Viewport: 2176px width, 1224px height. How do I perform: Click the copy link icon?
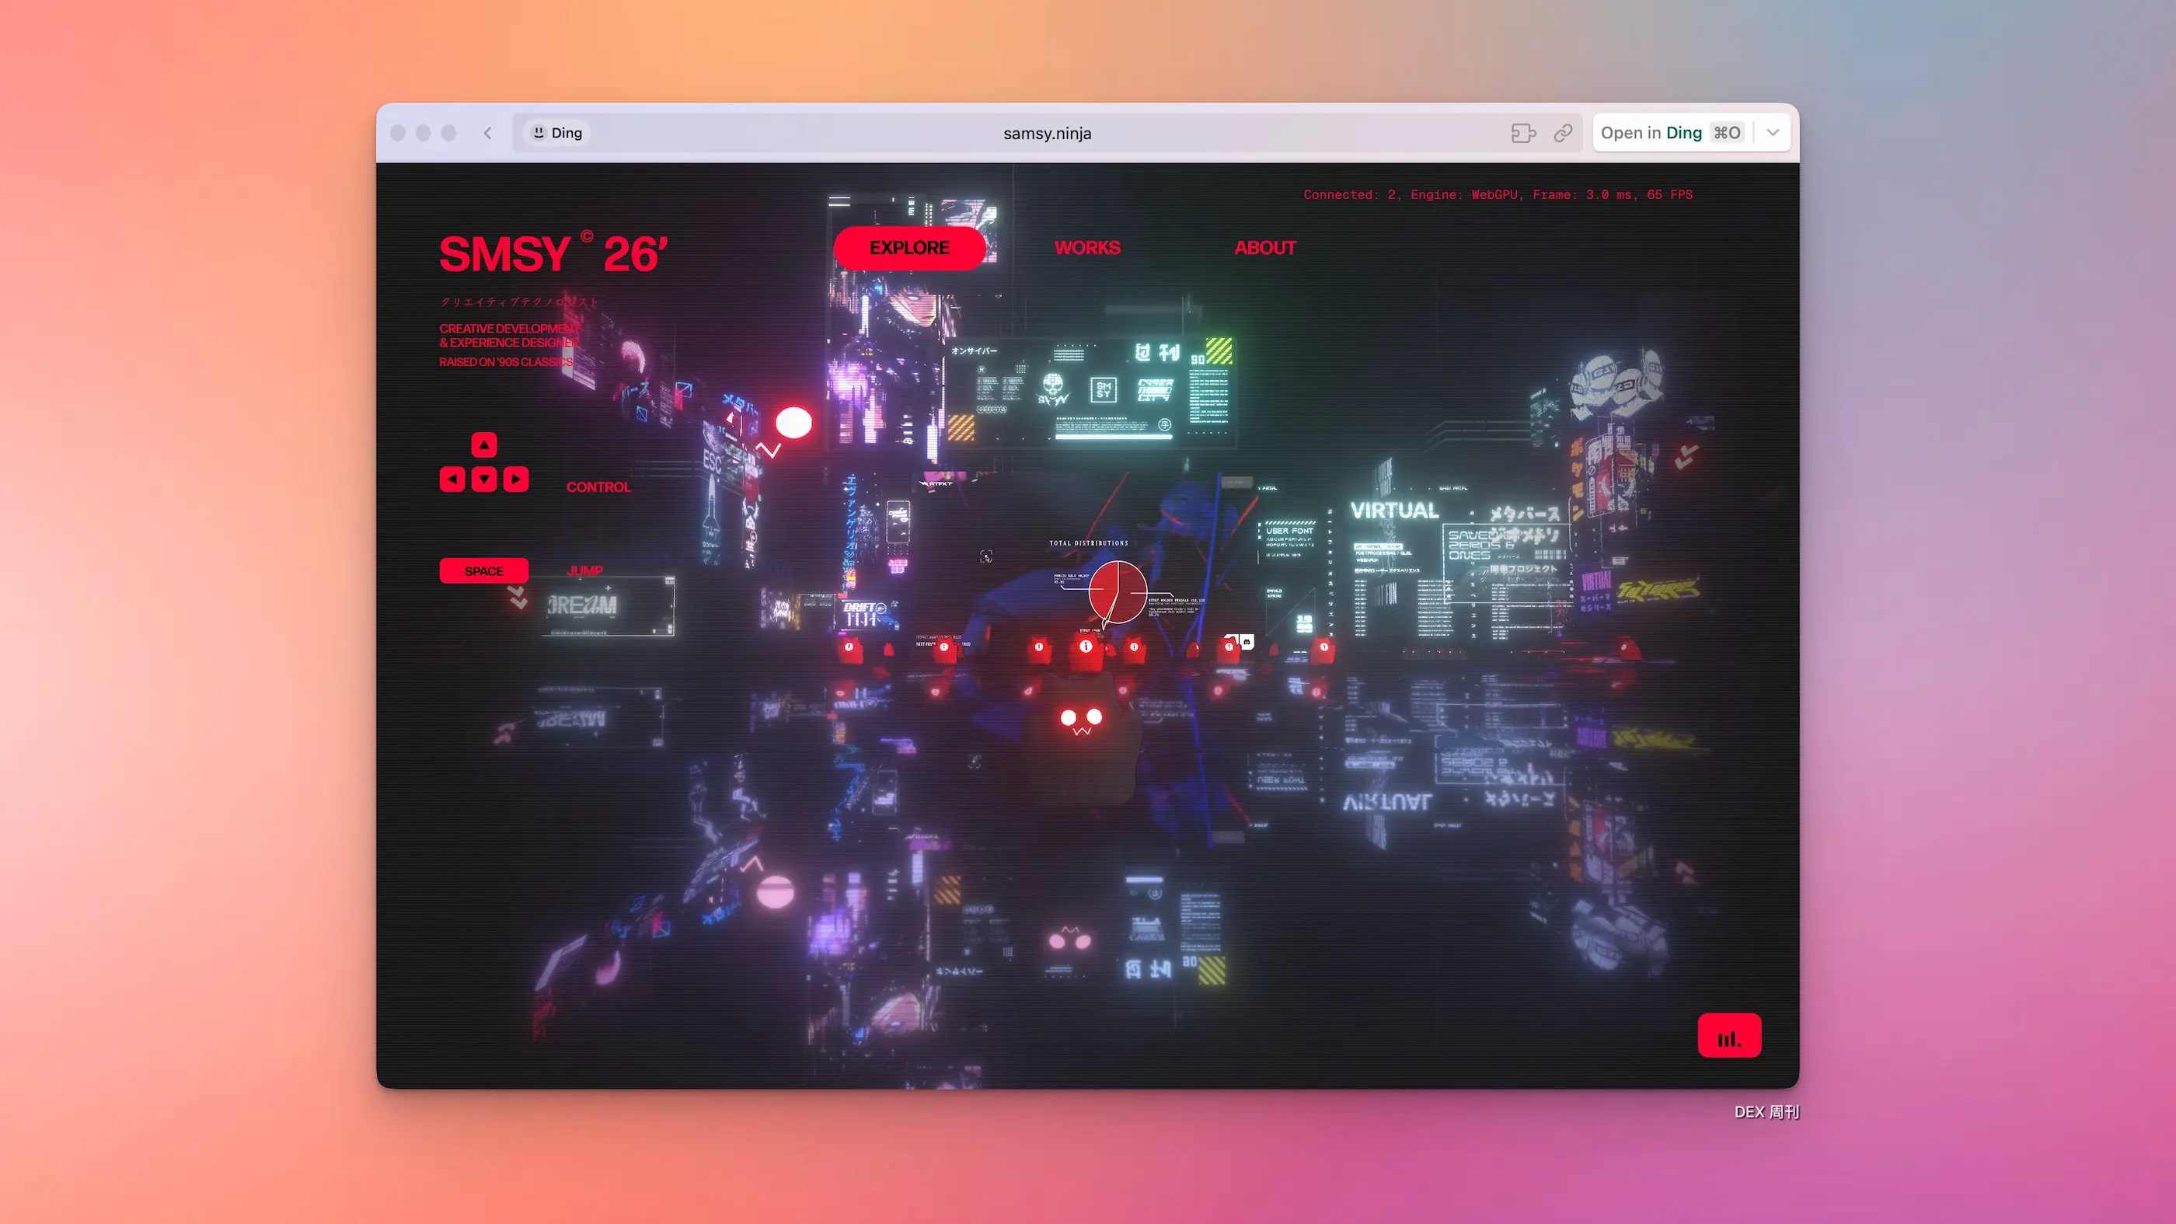[x=1563, y=133]
